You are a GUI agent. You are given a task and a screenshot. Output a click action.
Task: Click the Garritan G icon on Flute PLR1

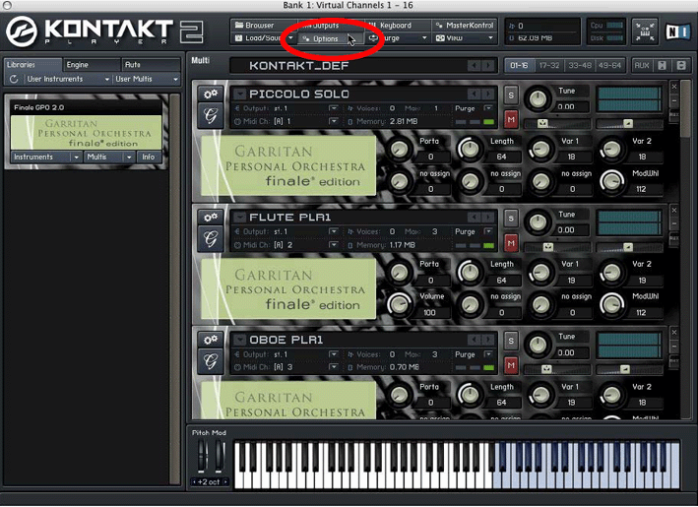(211, 239)
